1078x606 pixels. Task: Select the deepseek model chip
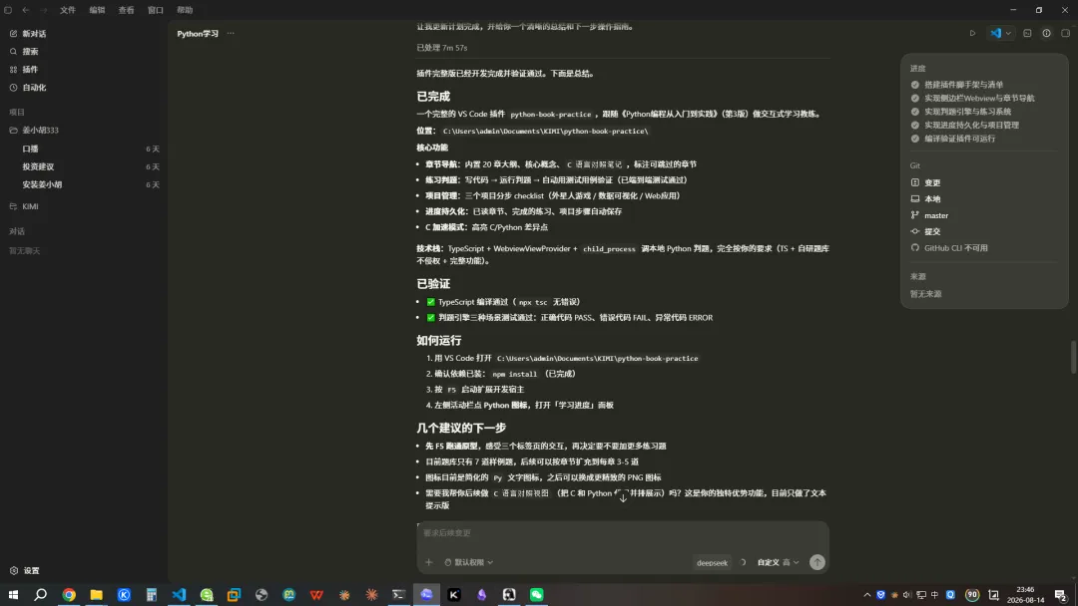tap(712, 563)
